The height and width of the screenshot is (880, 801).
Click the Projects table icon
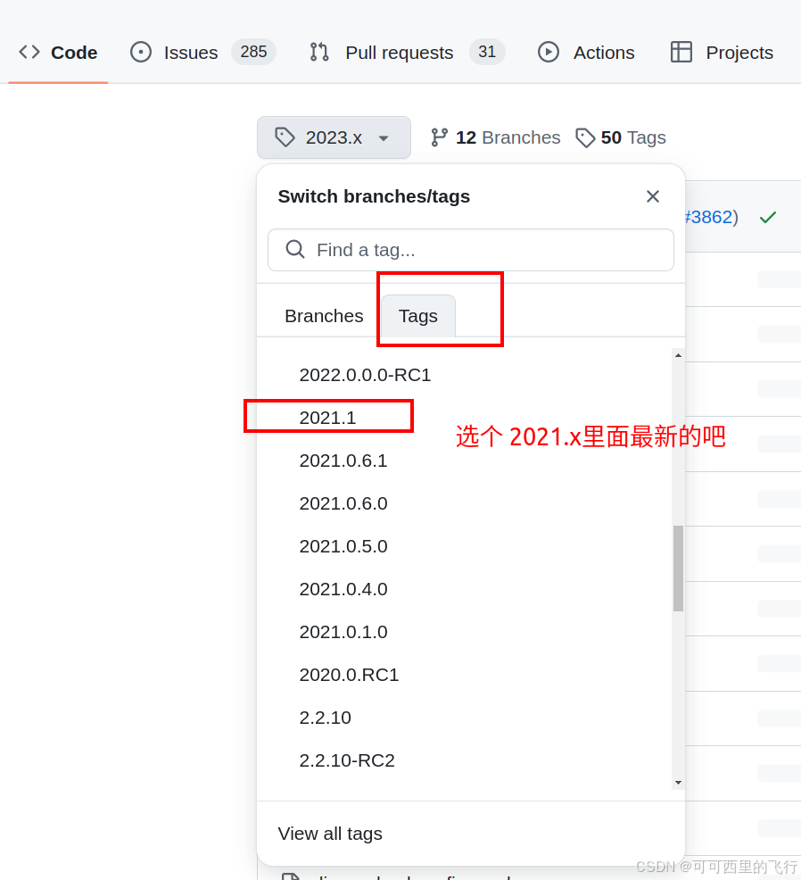point(681,52)
